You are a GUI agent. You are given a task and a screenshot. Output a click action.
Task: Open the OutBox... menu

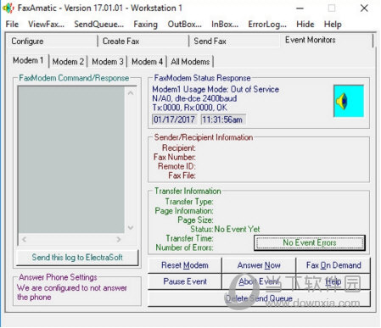[x=184, y=25]
